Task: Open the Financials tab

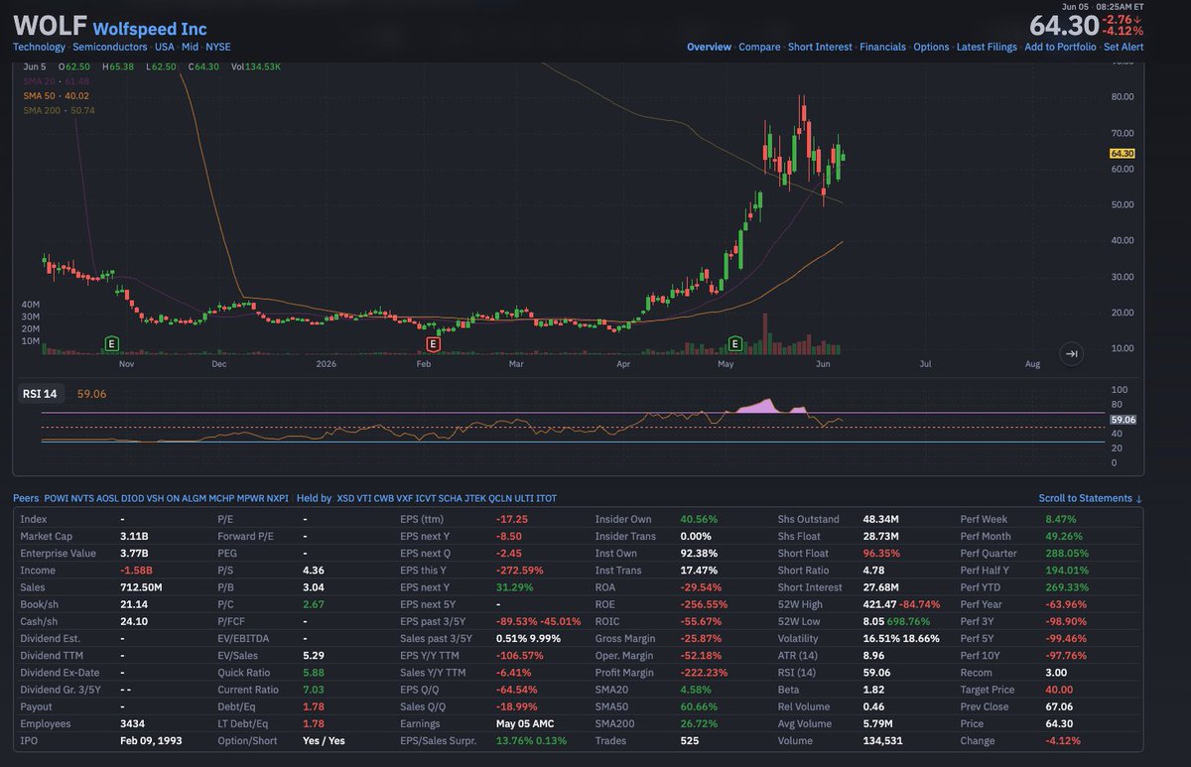Action: click(882, 47)
